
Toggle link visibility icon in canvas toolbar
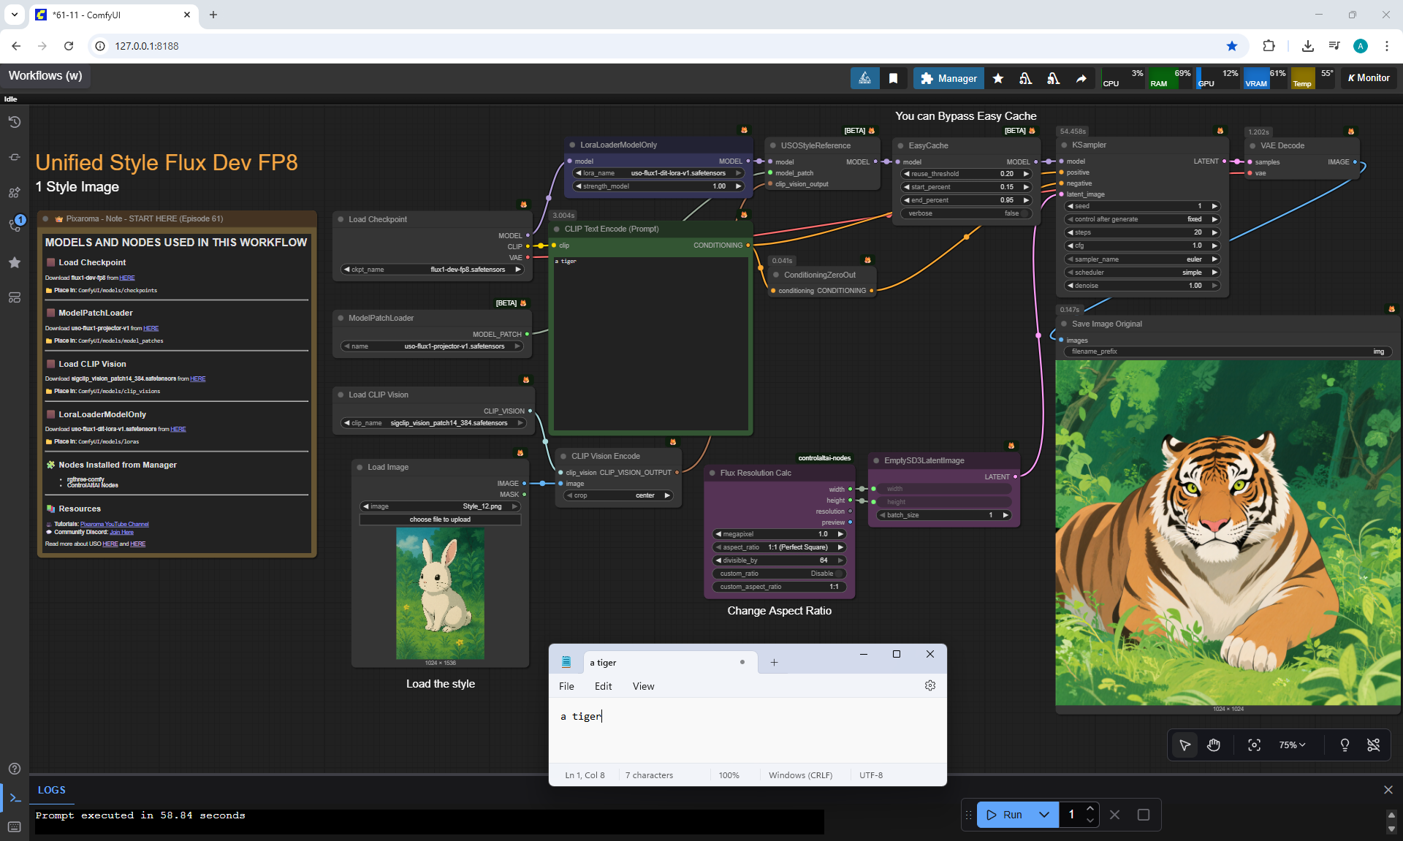[x=1373, y=745]
